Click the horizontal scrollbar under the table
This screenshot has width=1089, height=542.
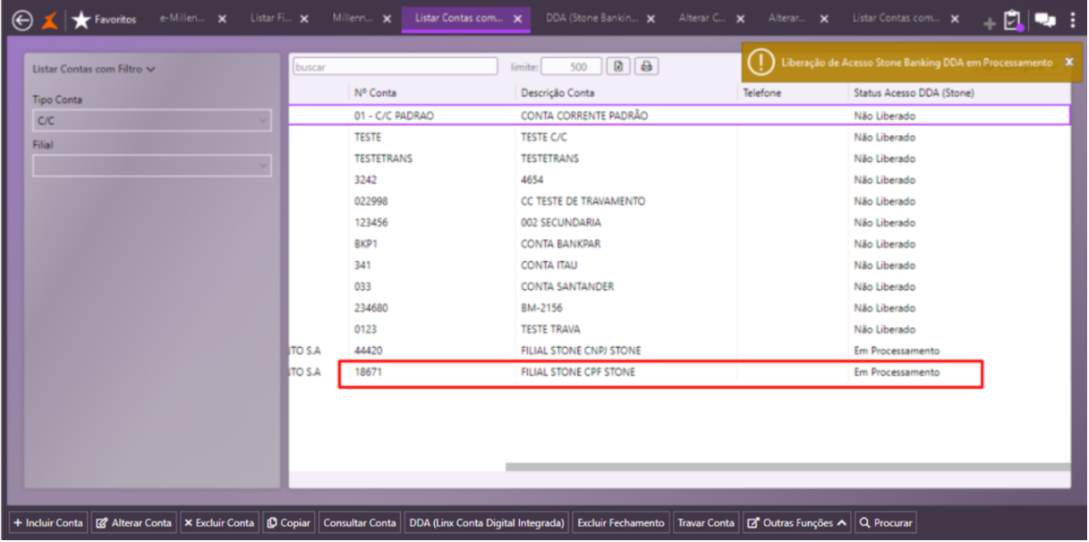coord(787,467)
